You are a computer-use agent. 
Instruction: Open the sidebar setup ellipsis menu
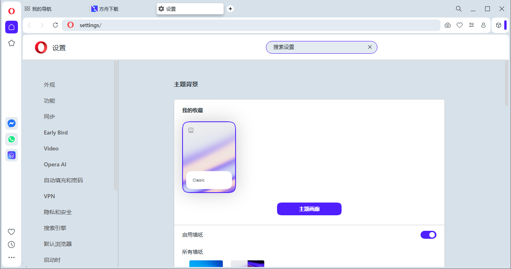11,257
